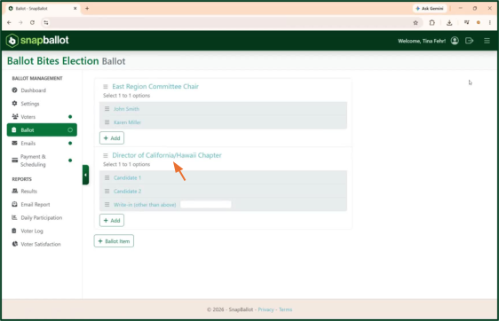Add option to East Region Committee Chair
Viewport: 499px width, 321px height.
(x=112, y=138)
